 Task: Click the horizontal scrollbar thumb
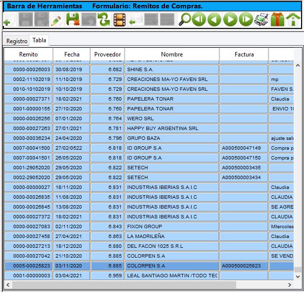point(124,285)
